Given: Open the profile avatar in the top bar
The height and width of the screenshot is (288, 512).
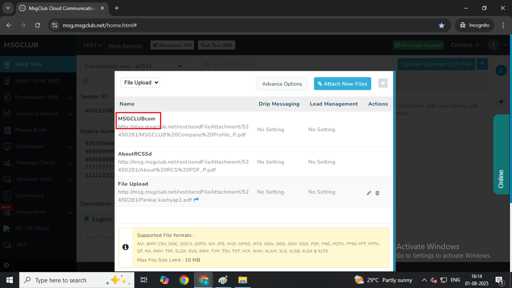Looking at the screenshot, I should click(x=493, y=45).
